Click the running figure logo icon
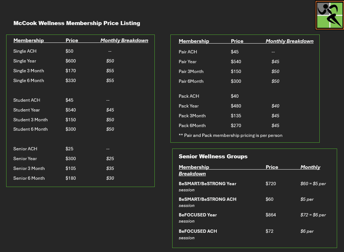Image resolution: width=344 pixels, height=252 pixels. 329,15
